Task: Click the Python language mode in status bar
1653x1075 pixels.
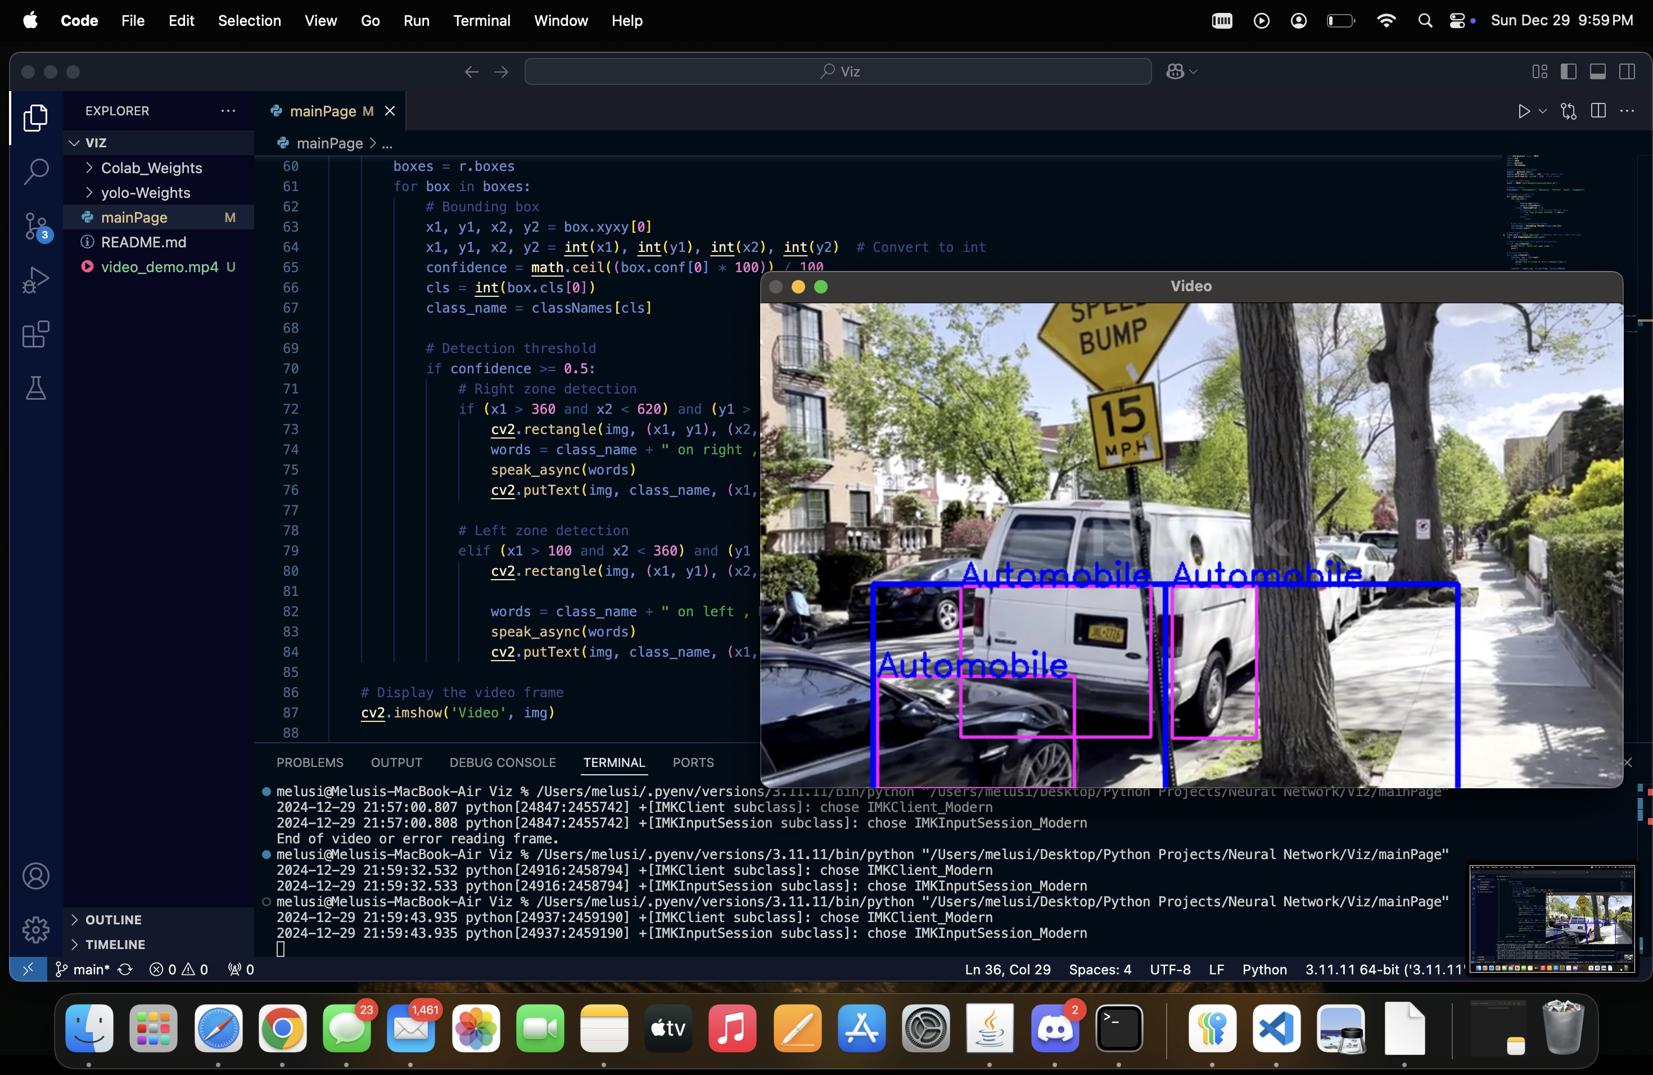Action: [1264, 969]
